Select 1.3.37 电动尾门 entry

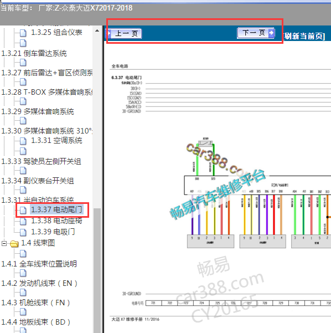click(x=56, y=209)
